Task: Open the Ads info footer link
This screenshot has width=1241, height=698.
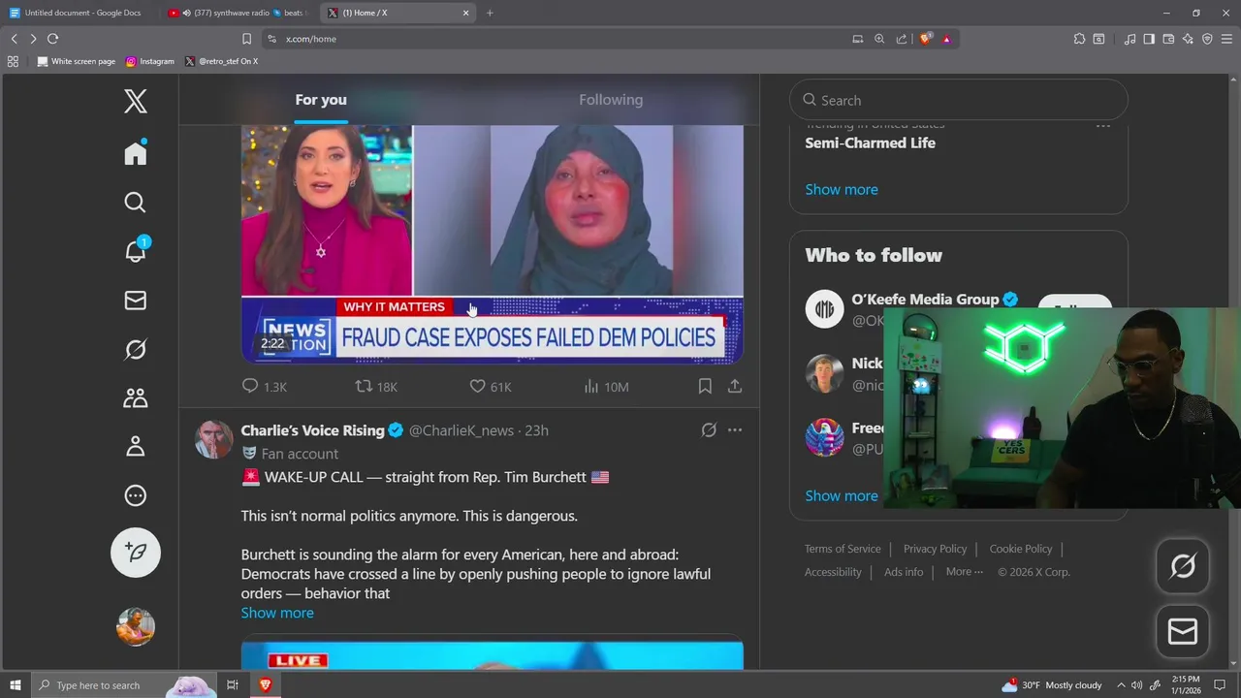Action: click(904, 572)
